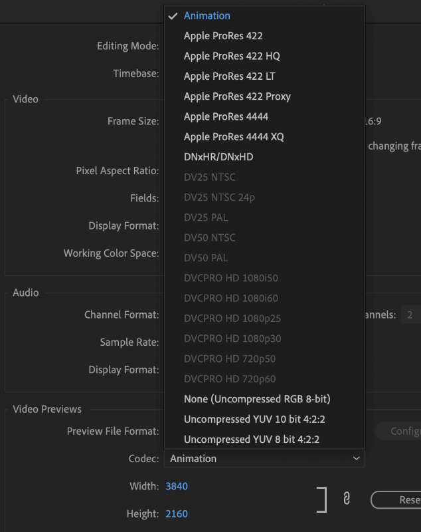Click the disabled DVCPRO HD 1080i60 entry

click(x=264, y=298)
